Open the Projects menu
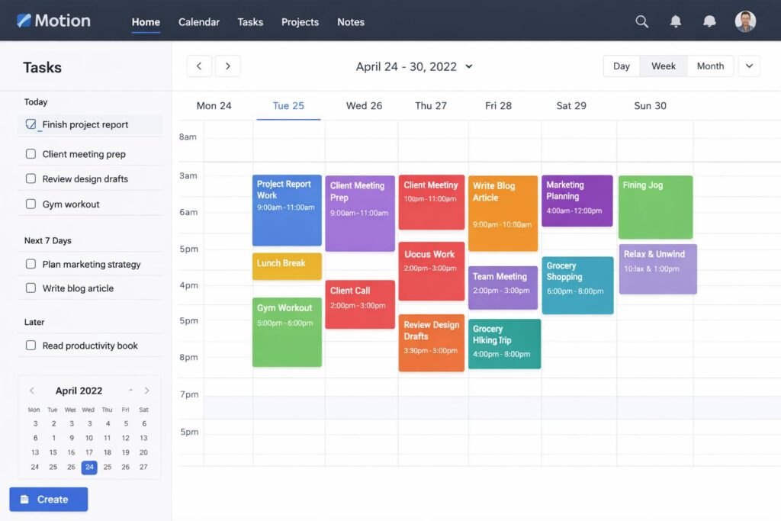This screenshot has height=521, width=781. pyautogui.click(x=300, y=22)
